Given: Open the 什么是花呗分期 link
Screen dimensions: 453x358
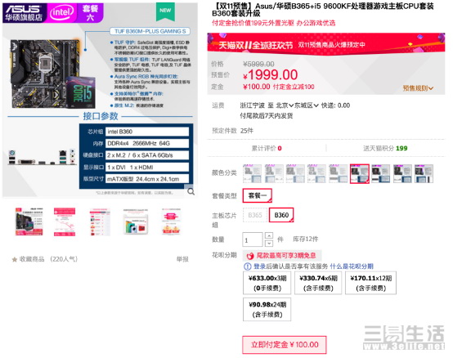Looking at the screenshot, I should pyautogui.click(x=352, y=266).
